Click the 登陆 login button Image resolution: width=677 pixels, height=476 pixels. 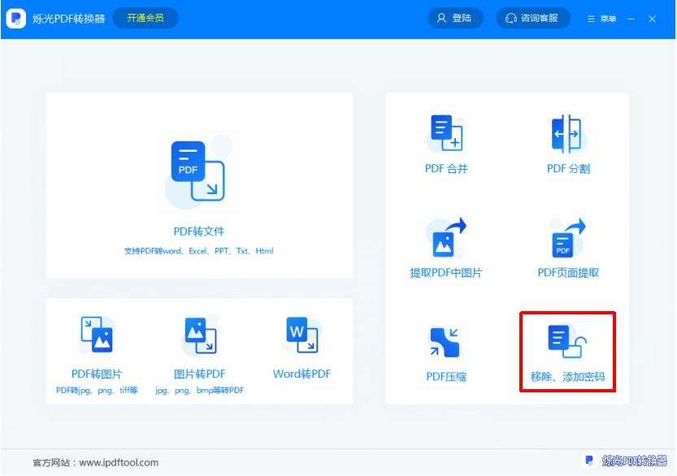(455, 18)
